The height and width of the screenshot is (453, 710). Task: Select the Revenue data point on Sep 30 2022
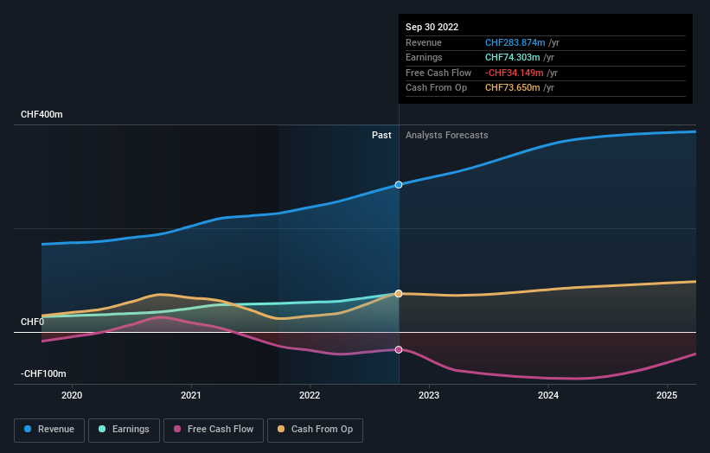coord(399,185)
